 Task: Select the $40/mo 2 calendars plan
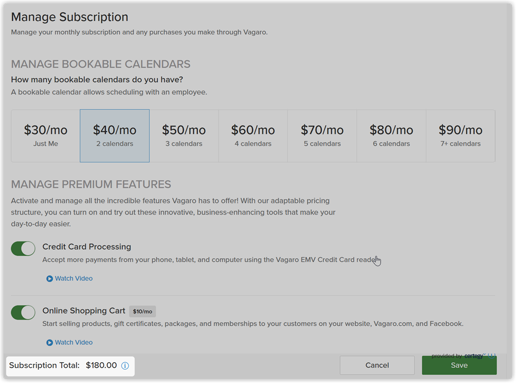pyautogui.click(x=114, y=135)
